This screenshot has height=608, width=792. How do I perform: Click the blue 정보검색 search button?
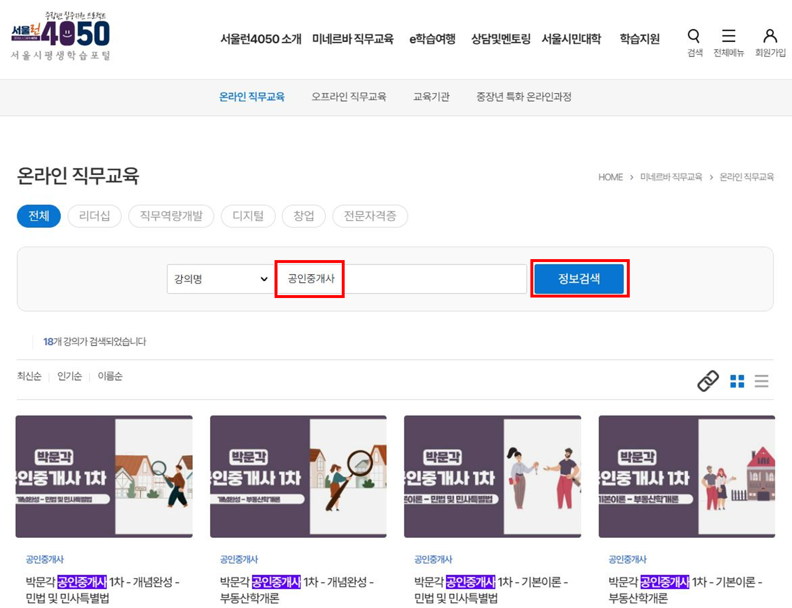pos(578,278)
